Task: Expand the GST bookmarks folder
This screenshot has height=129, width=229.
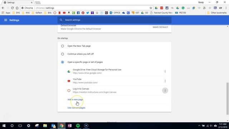Action: tap(135, 13)
